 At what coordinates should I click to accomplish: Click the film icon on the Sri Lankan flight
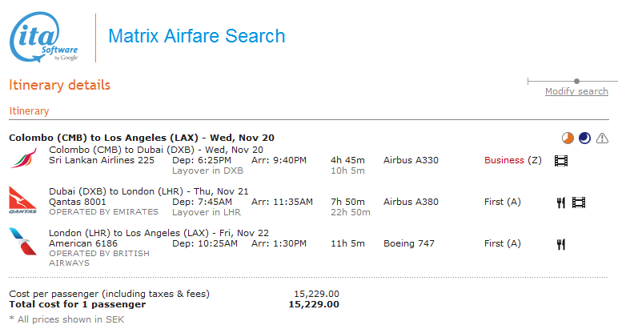pos(561,160)
